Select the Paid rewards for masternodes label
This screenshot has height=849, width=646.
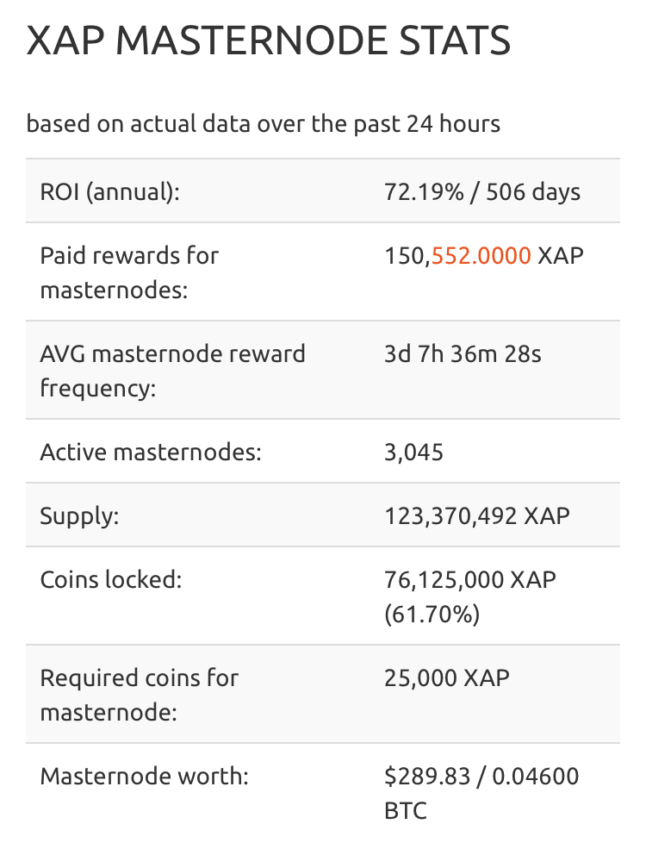pyautogui.click(x=129, y=272)
